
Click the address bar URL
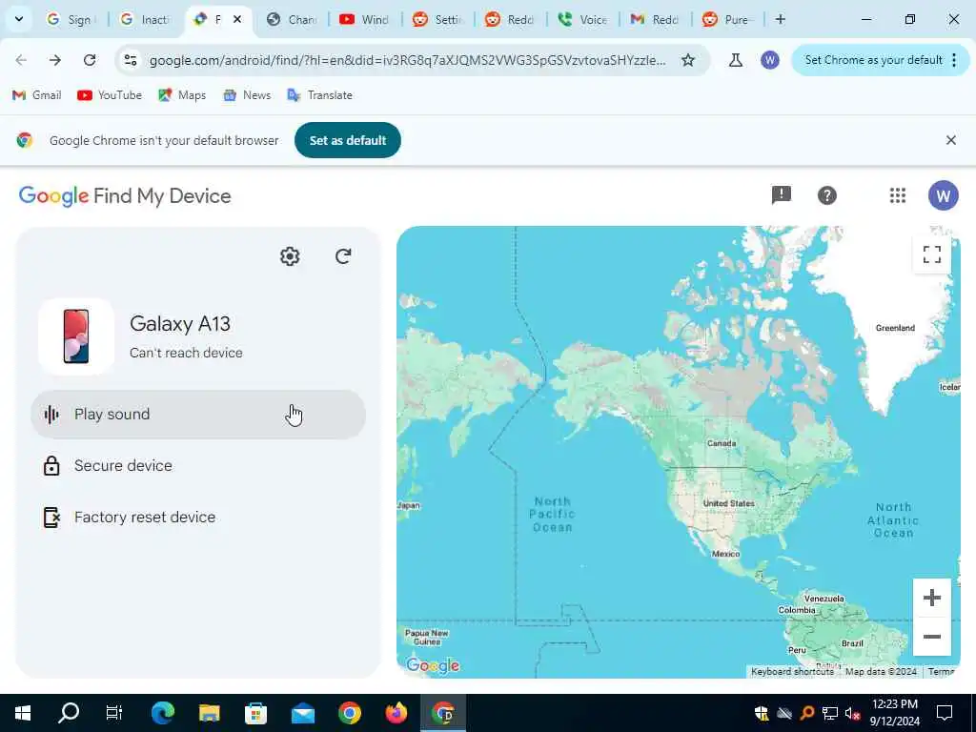click(408, 60)
